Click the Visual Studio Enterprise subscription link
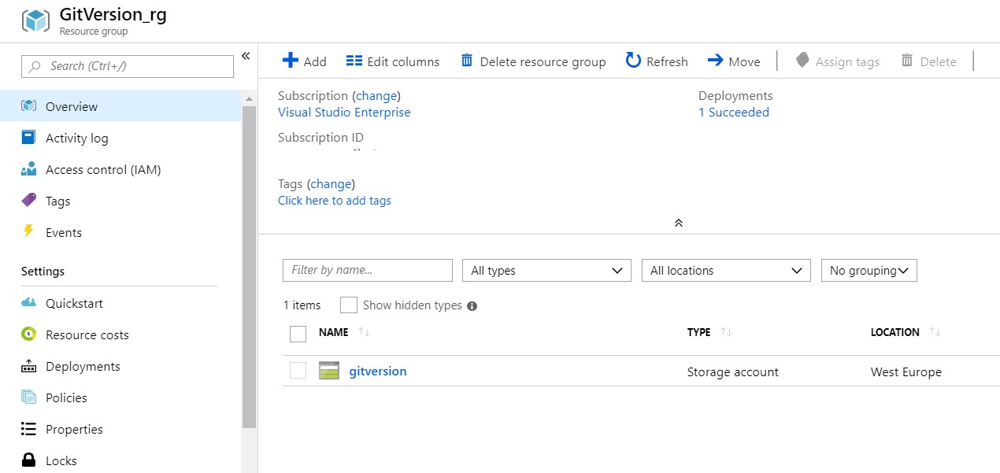 tap(344, 112)
